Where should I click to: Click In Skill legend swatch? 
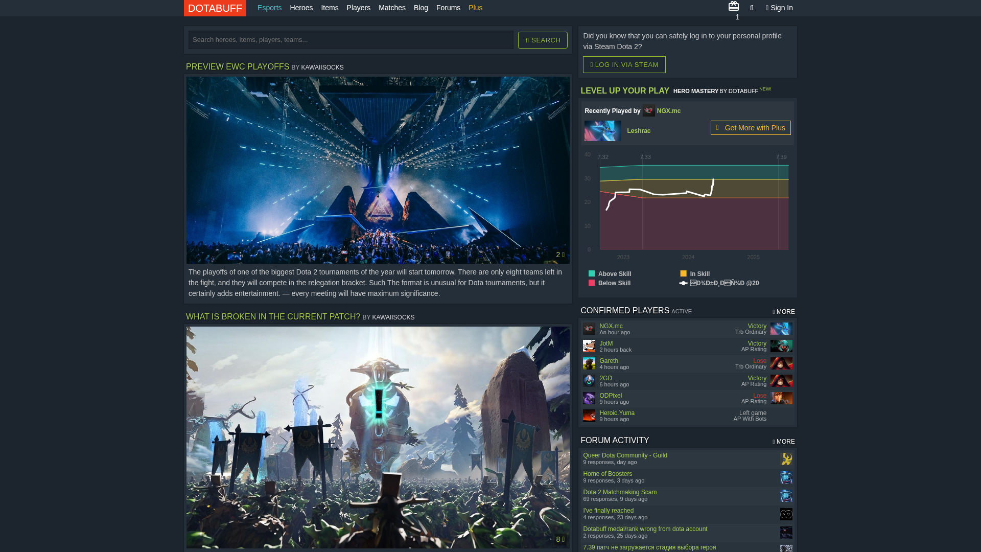click(x=683, y=273)
